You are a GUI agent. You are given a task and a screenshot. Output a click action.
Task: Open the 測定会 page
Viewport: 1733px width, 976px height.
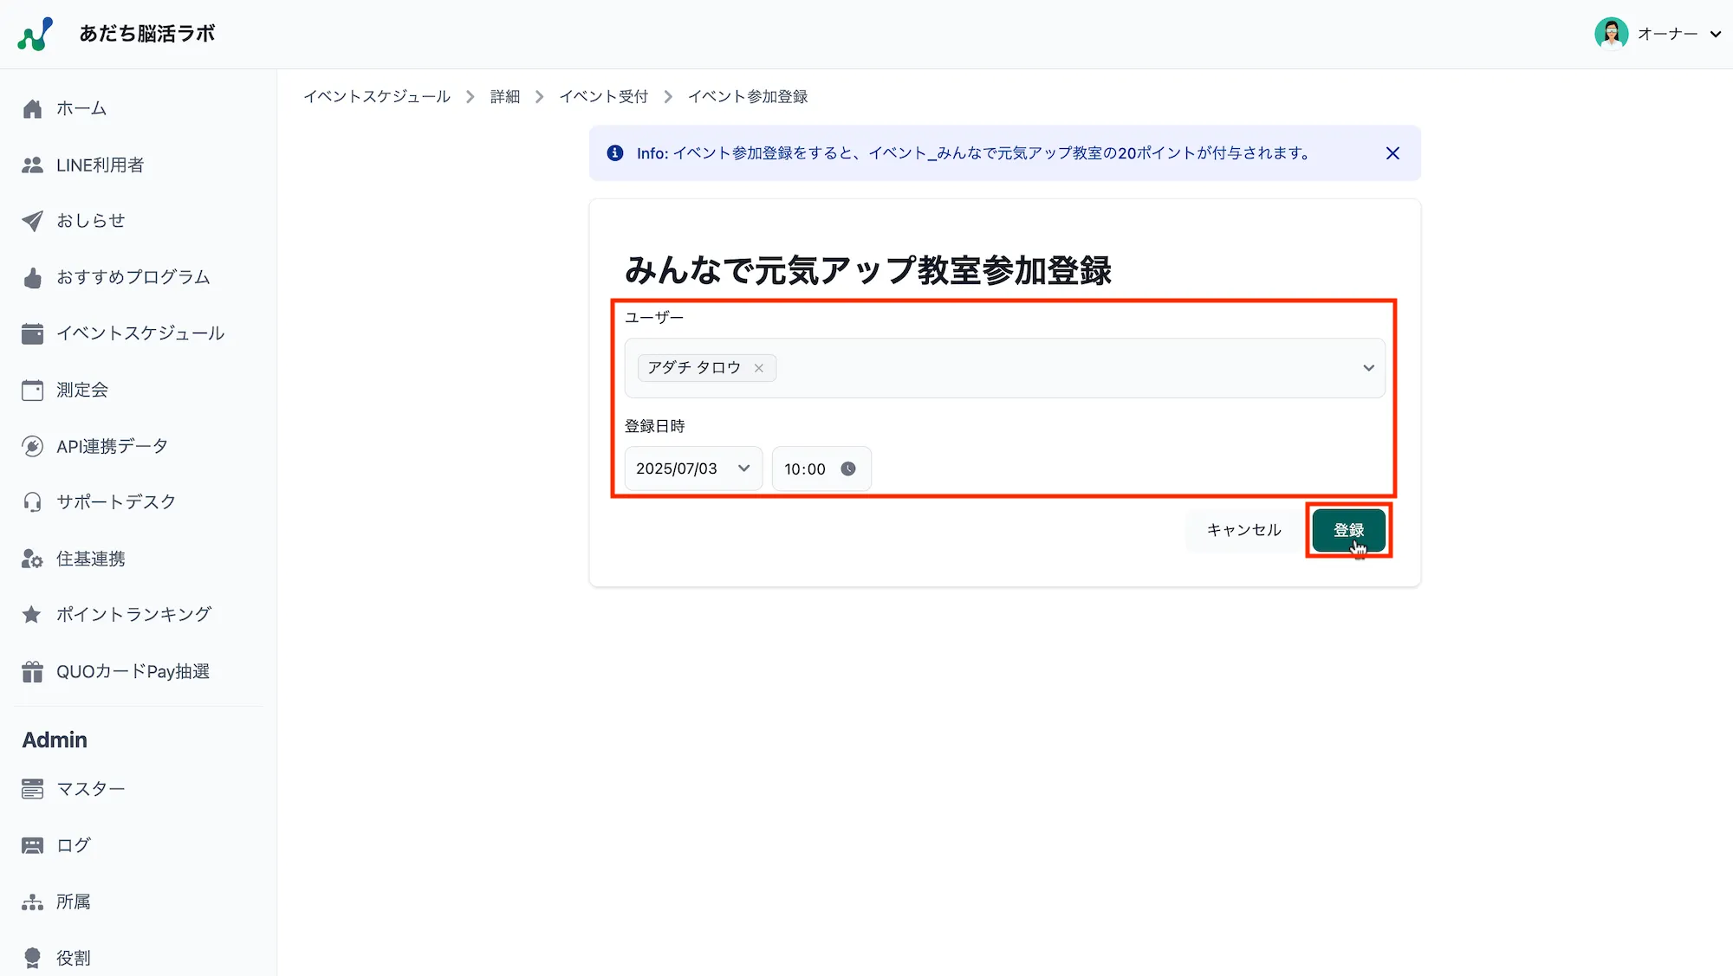[x=81, y=389]
